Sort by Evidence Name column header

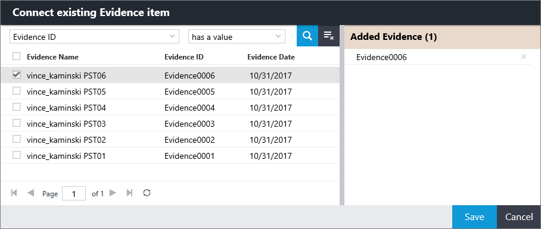53,57
